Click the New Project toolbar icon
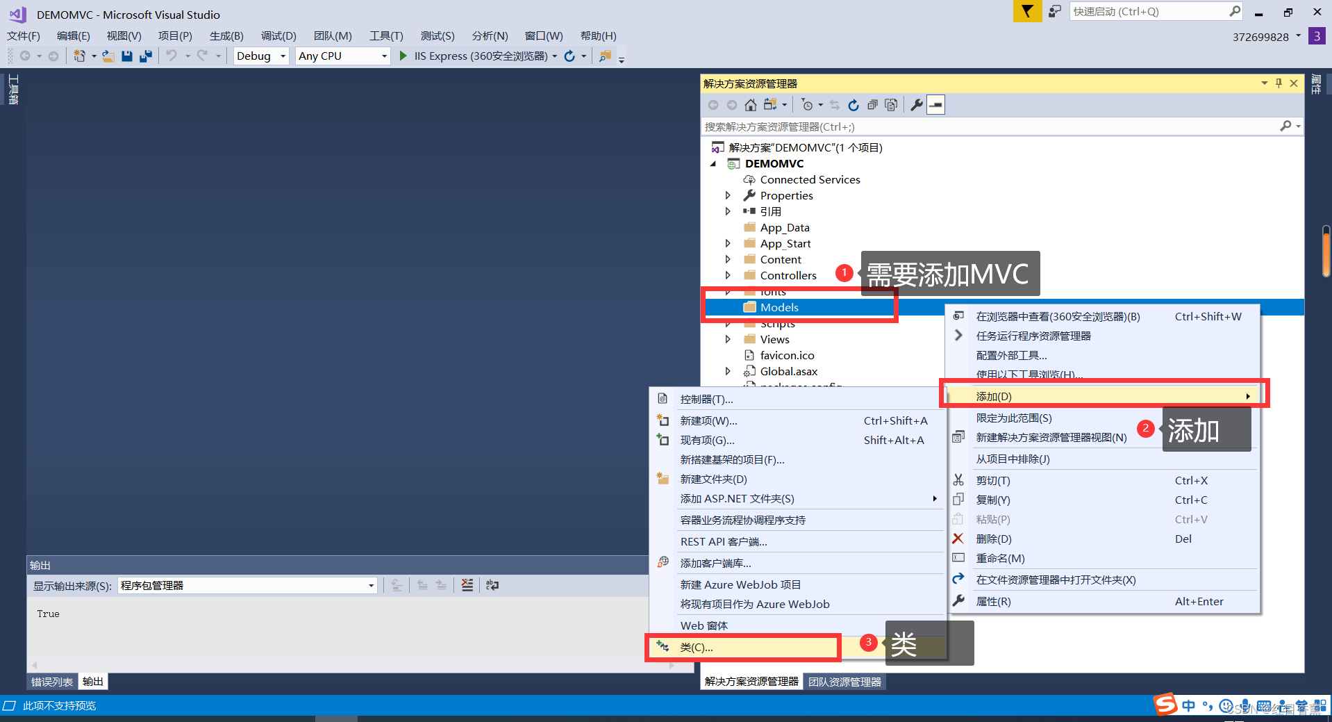This screenshot has height=722, width=1332. coord(80,56)
